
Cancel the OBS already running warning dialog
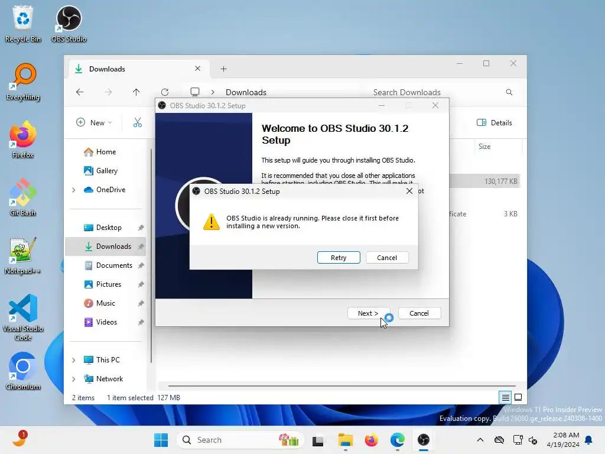coord(386,258)
